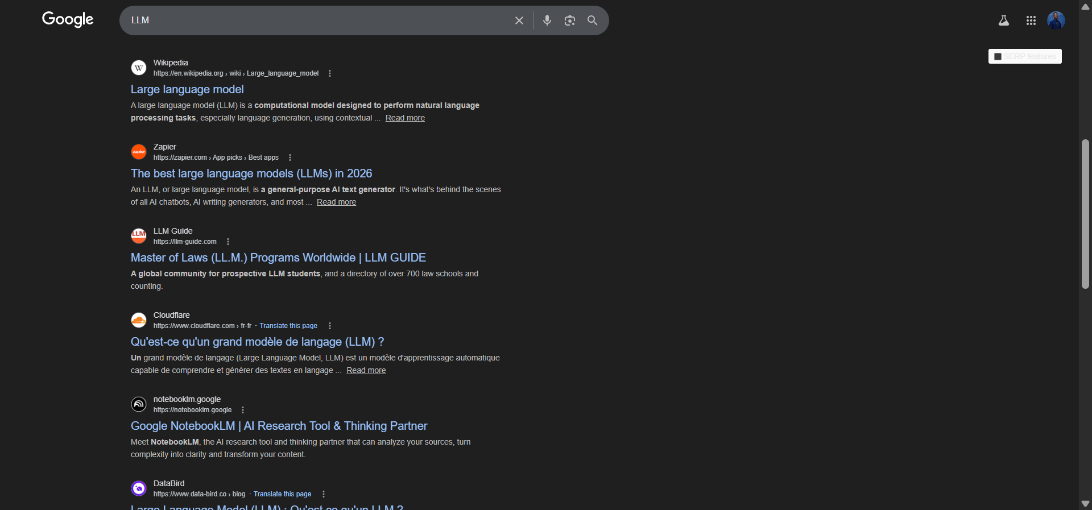The image size is (1092, 510).
Task: Click the https://notebooklm.google URL text
Action: [x=192, y=410]
